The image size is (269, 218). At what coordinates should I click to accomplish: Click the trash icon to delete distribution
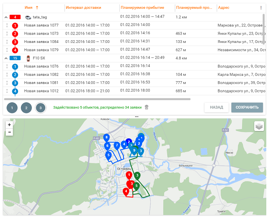146,107
